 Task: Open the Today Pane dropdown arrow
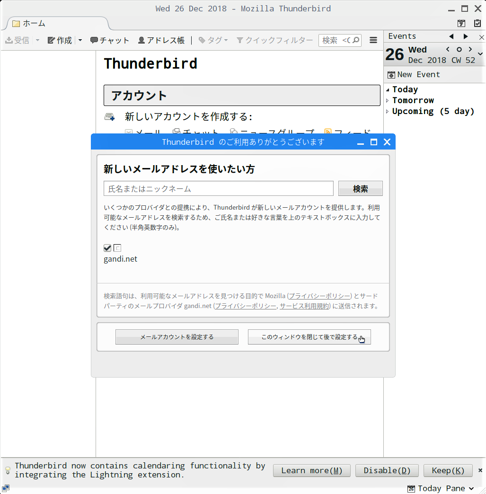coord(471,488)
